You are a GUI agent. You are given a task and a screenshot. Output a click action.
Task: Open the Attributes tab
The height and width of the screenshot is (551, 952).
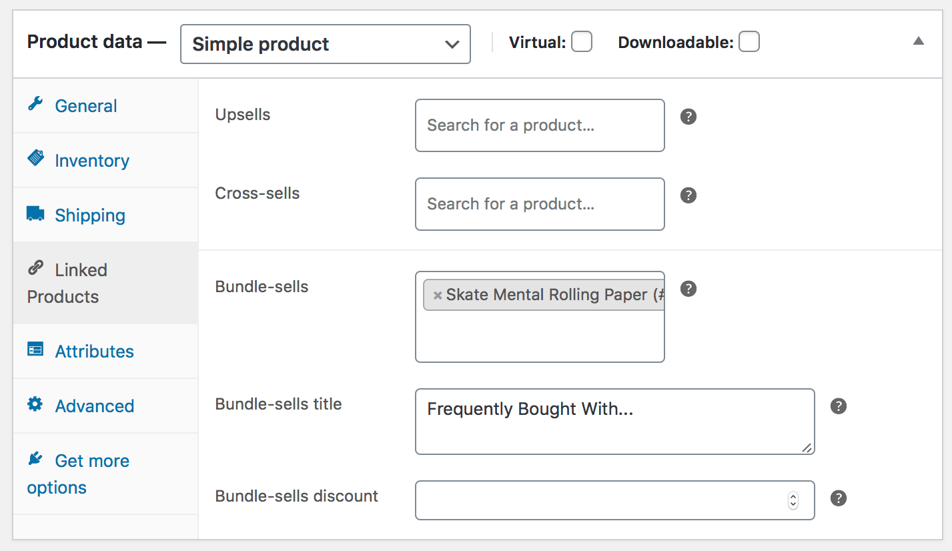pyautogui.click(x=94, y=352)
